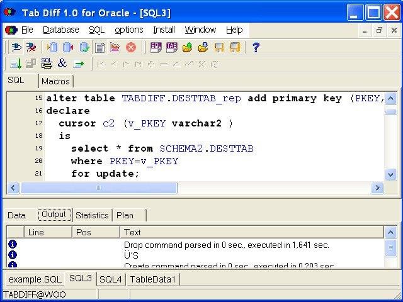Select the Plan results tab

125,215
